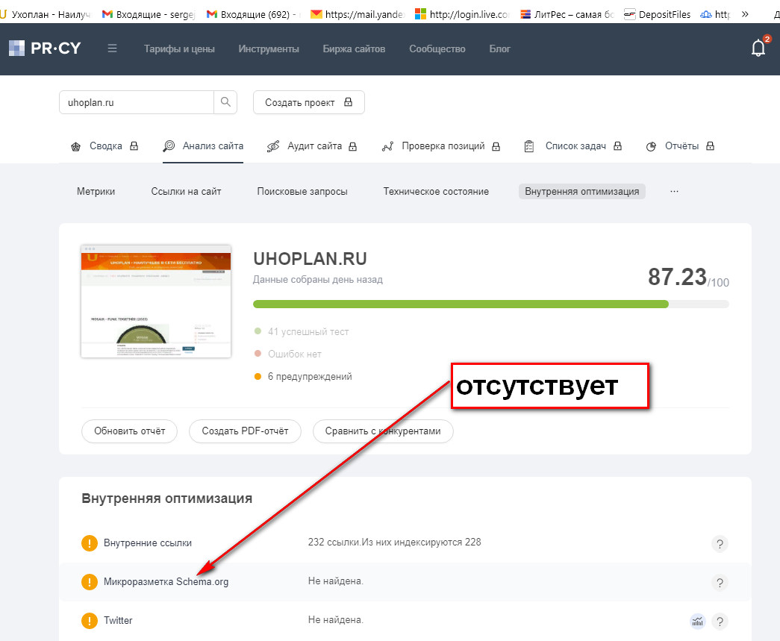This screenshot has width=780, height=641.
Task: Click warning icon for Внутренние ссылки
Action: [90, 543]
